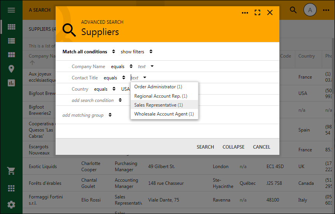Open add matching group selector
Screen dimensions: 335x214
(x=87, y=115)
